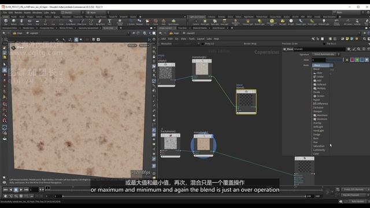Image resolution: width=370 pixels, height=208 pixels.
Task: Select the Point Light shelf tool
Action: [x=205, y=22]
